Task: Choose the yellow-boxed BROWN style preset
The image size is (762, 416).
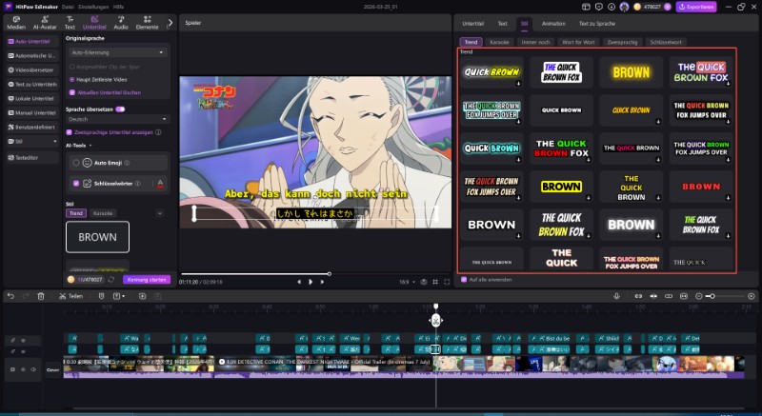Action: (x=561, y=187)
